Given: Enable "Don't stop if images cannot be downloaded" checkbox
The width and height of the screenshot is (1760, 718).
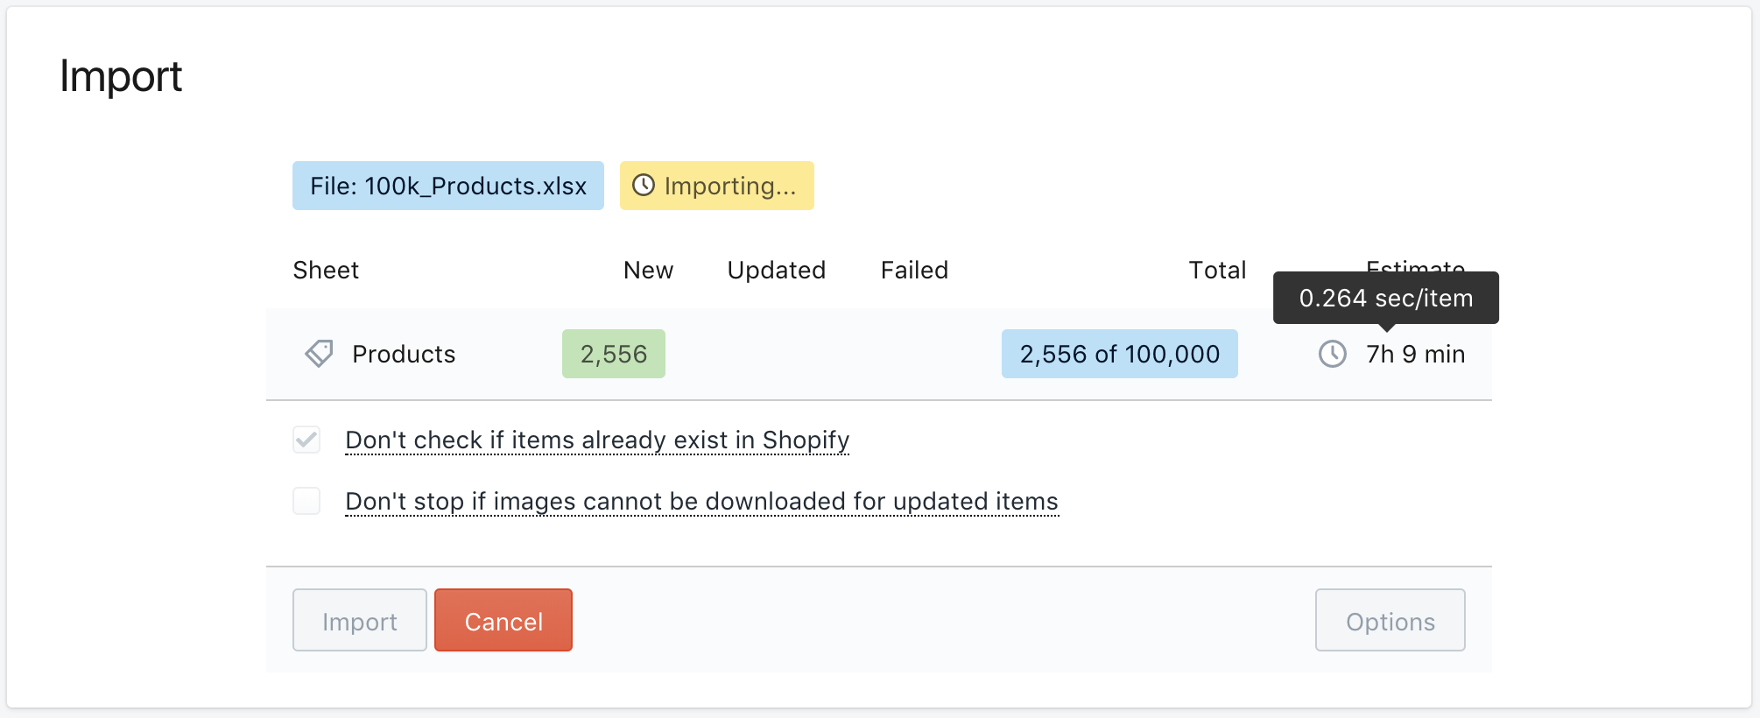Looking at the screenshot, I should pos(306,501).
